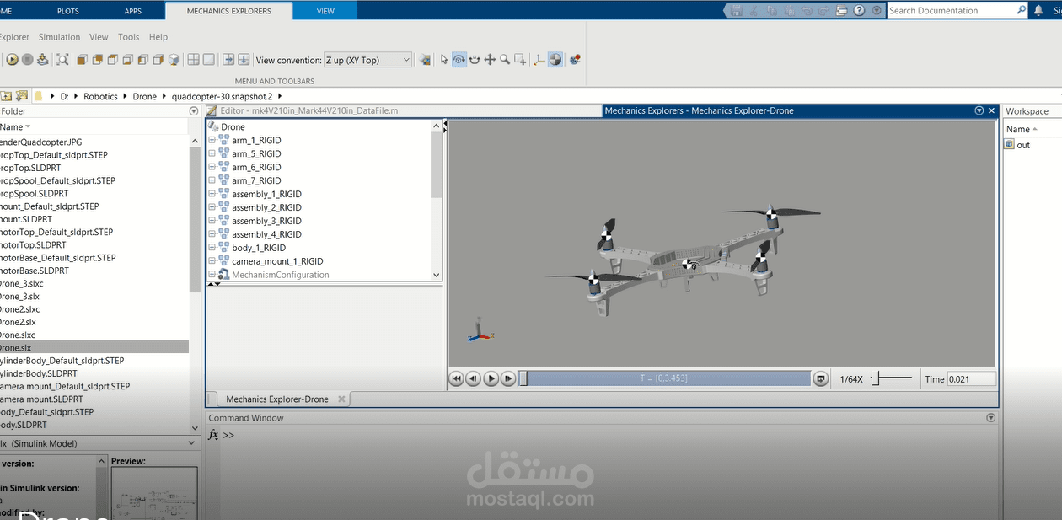
Task: Step forward one animation frame
Action: (x=508, y=379)
